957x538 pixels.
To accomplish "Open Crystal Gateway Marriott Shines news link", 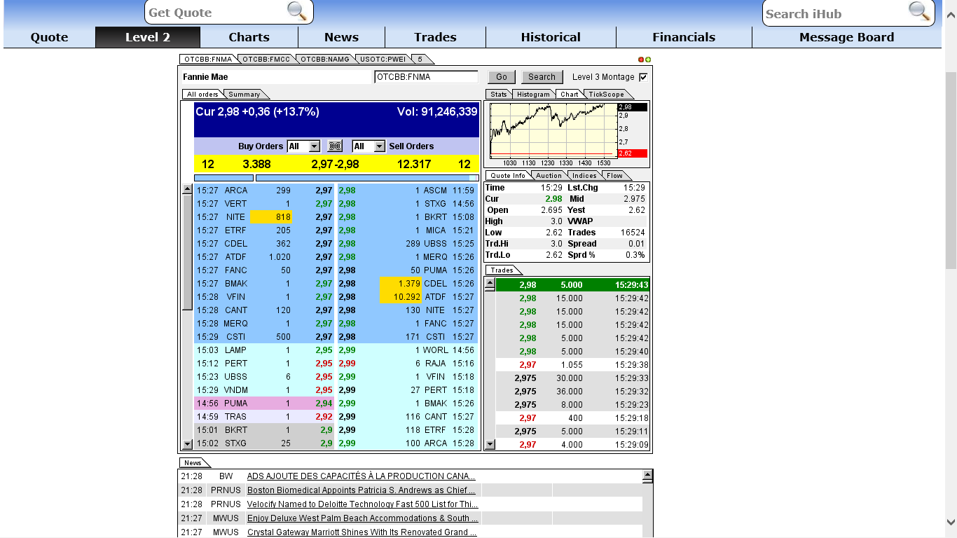I will point(362,532).
